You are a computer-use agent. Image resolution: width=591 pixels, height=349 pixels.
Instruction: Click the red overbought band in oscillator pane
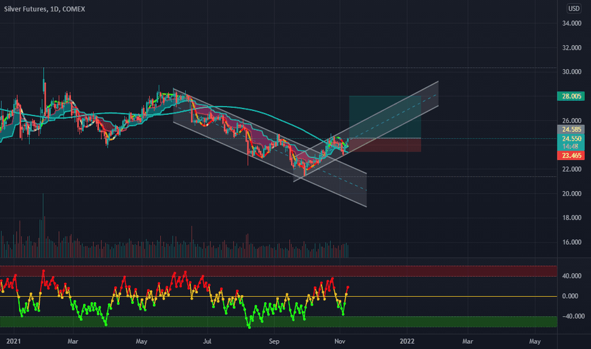(x=278, y=271)
